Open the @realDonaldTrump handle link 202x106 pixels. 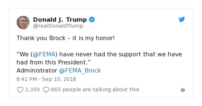[x=58, y=26]
